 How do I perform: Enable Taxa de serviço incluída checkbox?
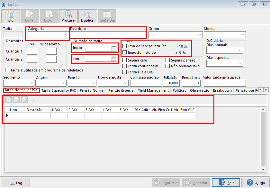124,46
